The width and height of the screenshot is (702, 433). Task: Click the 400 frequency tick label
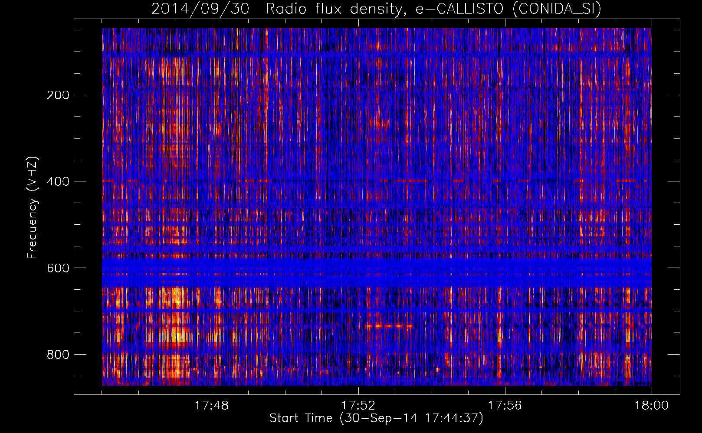(x=58, y=181)
